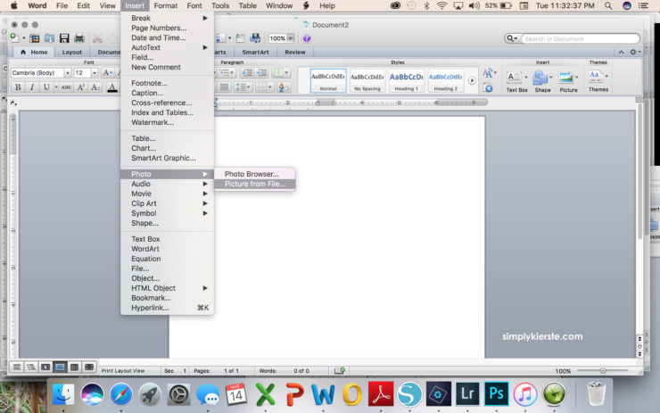660x413 pixels.
Task: Click the Search in Document field
Action: click(x=578, y=38)
